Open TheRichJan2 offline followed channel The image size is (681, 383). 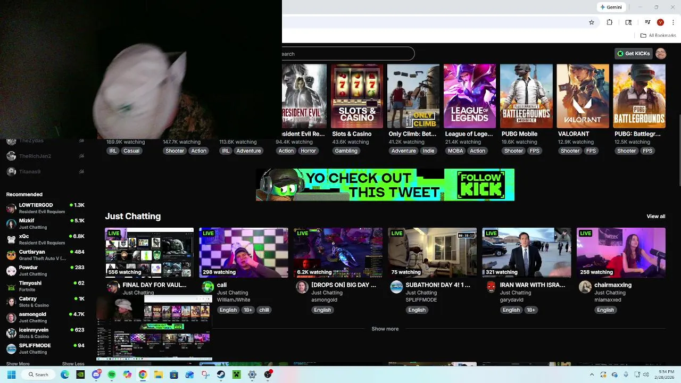(x=45, y=156)
